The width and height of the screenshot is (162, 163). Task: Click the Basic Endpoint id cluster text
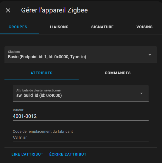click(47, 57)
